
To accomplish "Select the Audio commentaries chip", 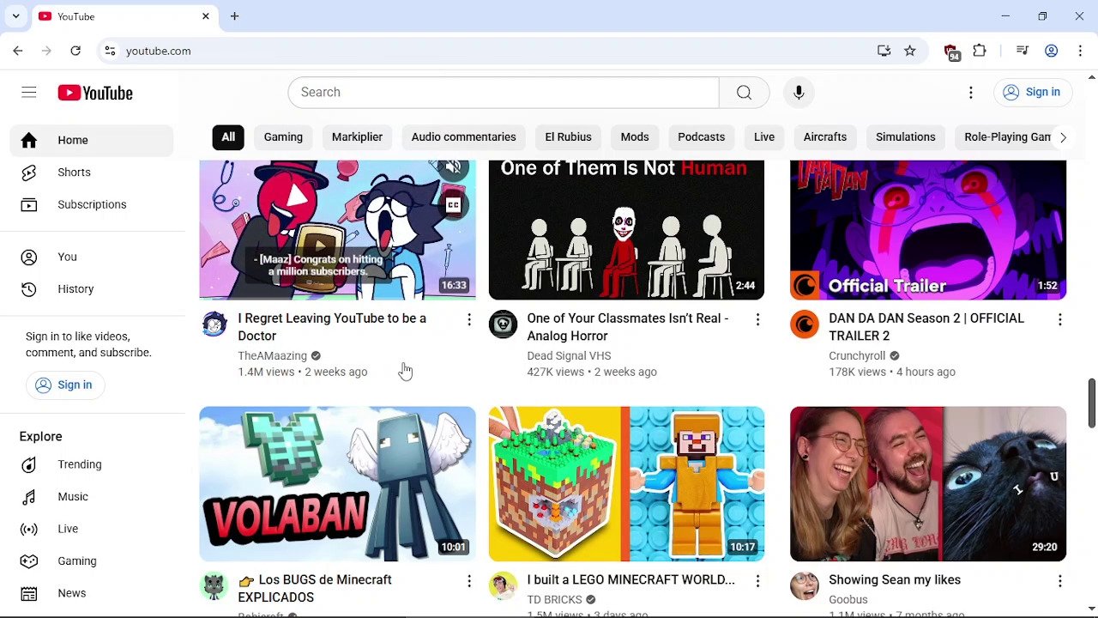I will [x=463, y=137].
